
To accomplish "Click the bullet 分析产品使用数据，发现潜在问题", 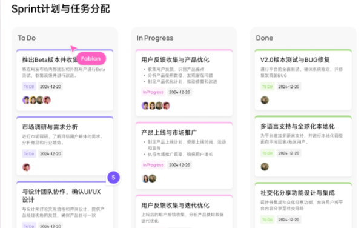I will pos(180,75).
